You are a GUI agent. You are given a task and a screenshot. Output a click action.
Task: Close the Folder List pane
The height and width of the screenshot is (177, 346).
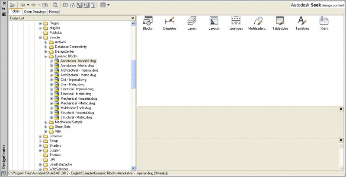coord(133,18)
